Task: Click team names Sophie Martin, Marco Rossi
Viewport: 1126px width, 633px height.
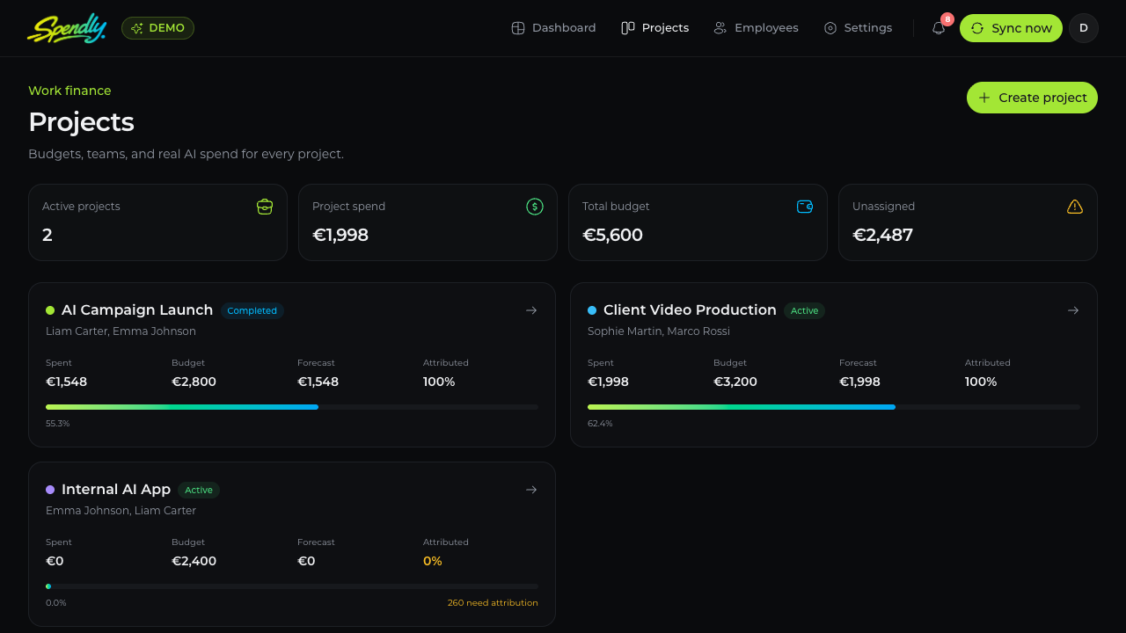Action: tap(659, 331)
